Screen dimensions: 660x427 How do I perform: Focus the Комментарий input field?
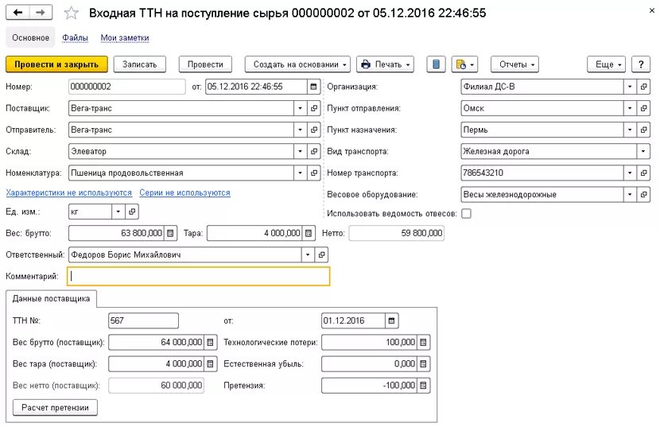pyautogui.click(x=198, y=276)
